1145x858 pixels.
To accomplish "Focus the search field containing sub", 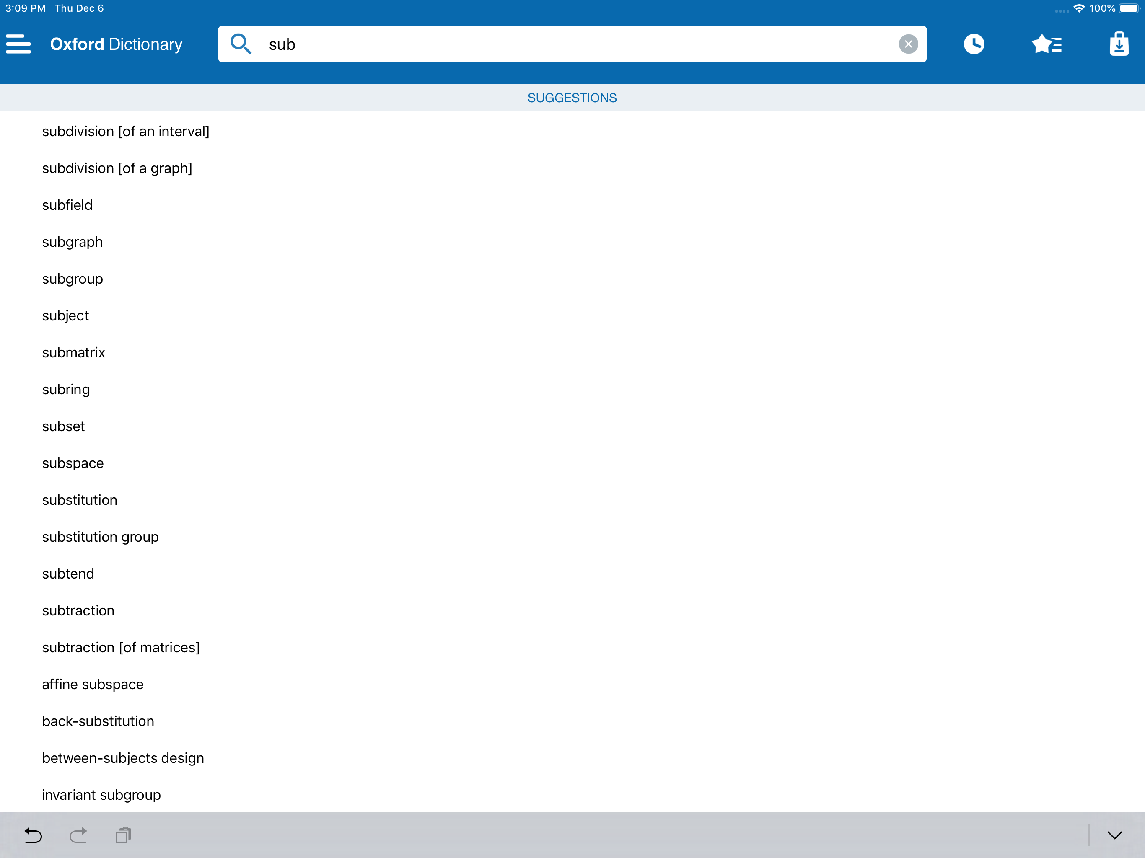I will tap(570, 44).
